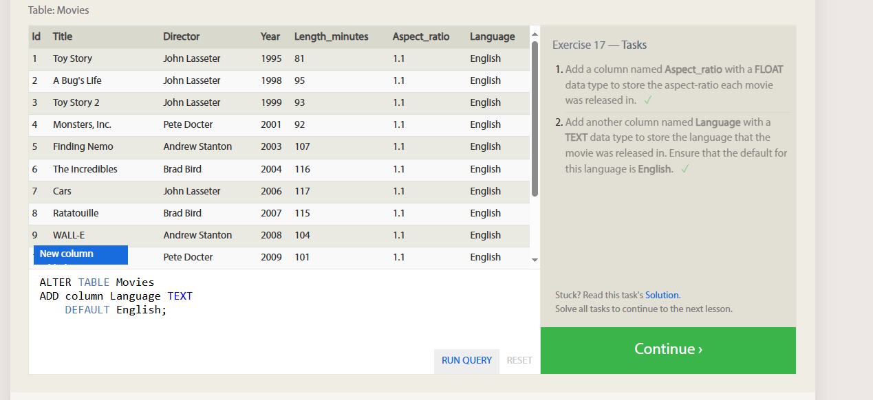Click the WALL-E row in the table
The width and height of the screenshot is (873, 400).
[x=279, y=235]
